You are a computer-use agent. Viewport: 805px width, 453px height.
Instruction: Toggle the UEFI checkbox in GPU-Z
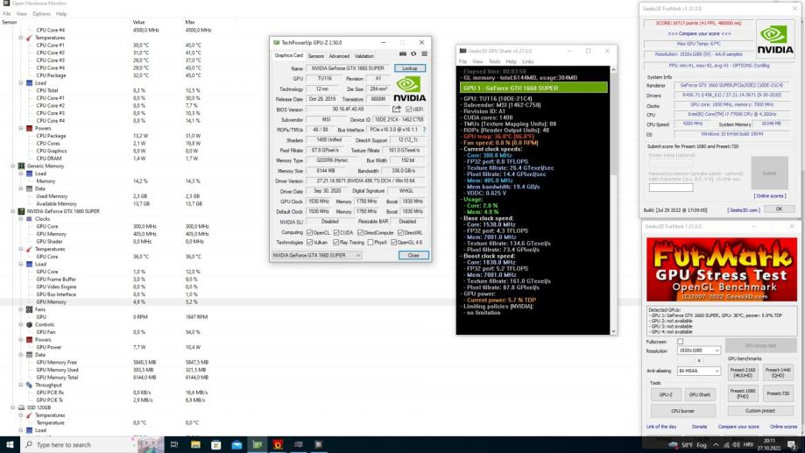tap(409, 110)
